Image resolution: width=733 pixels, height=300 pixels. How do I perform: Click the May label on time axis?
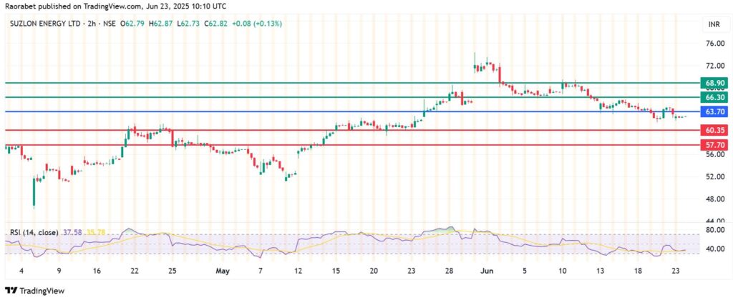pos(222,271)
